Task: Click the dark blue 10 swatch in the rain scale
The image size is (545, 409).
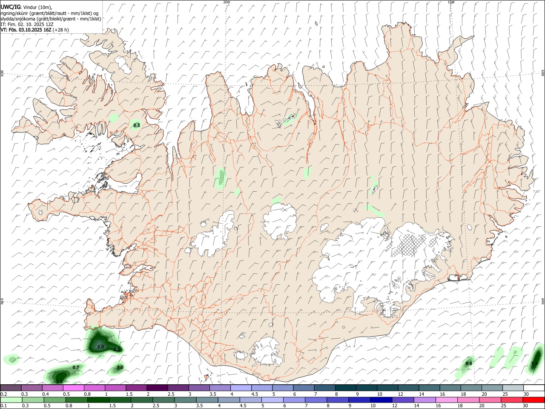Action: coord(380,400)
